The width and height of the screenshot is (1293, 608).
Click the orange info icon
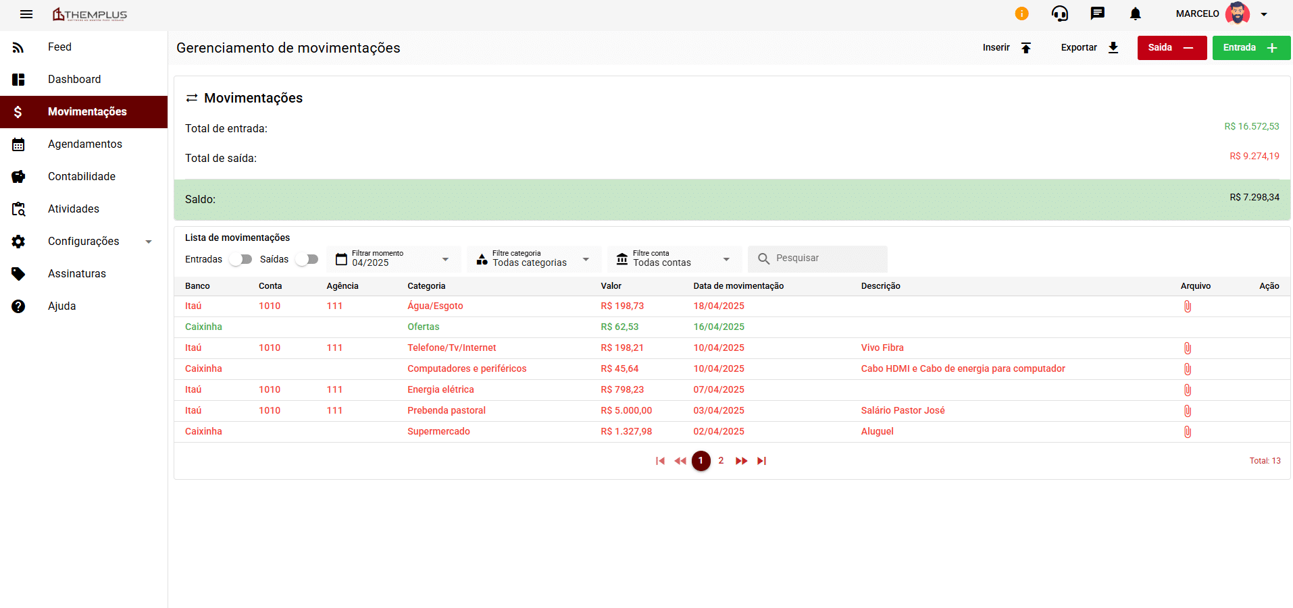[1021, 13]
